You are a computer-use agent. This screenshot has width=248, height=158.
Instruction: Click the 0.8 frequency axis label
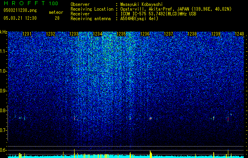point(4,111)
